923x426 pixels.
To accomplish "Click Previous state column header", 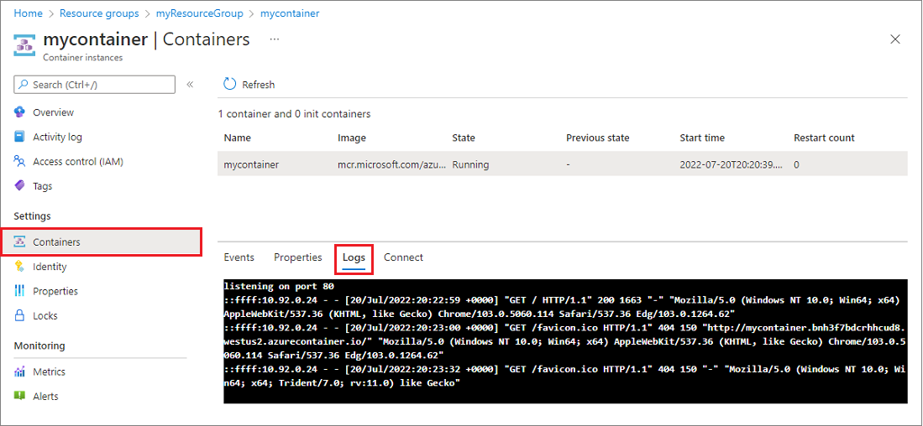I will [597, 138].
